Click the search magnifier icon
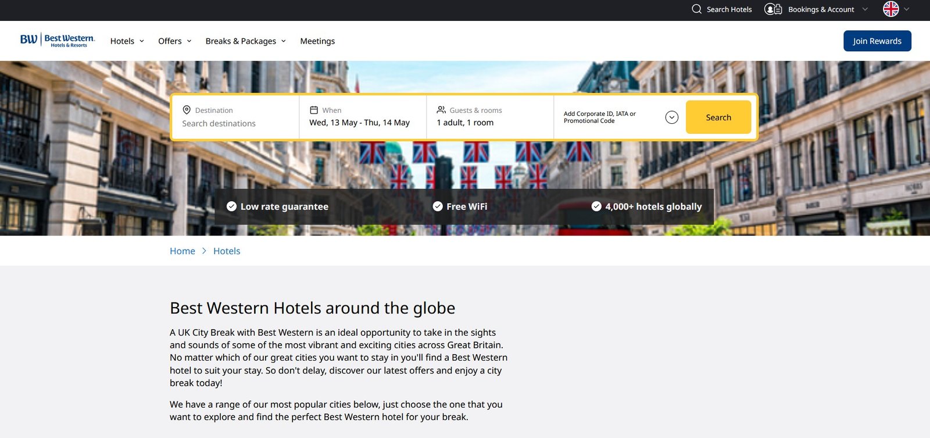Screen dimensions: 930x438 click(x=696, y=9)
